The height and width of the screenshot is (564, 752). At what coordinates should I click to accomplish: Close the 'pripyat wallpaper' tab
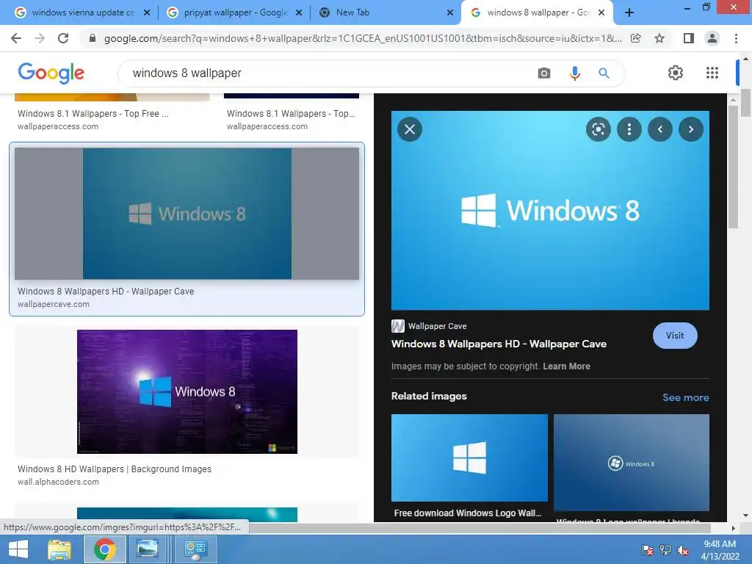tap(298, 13)
